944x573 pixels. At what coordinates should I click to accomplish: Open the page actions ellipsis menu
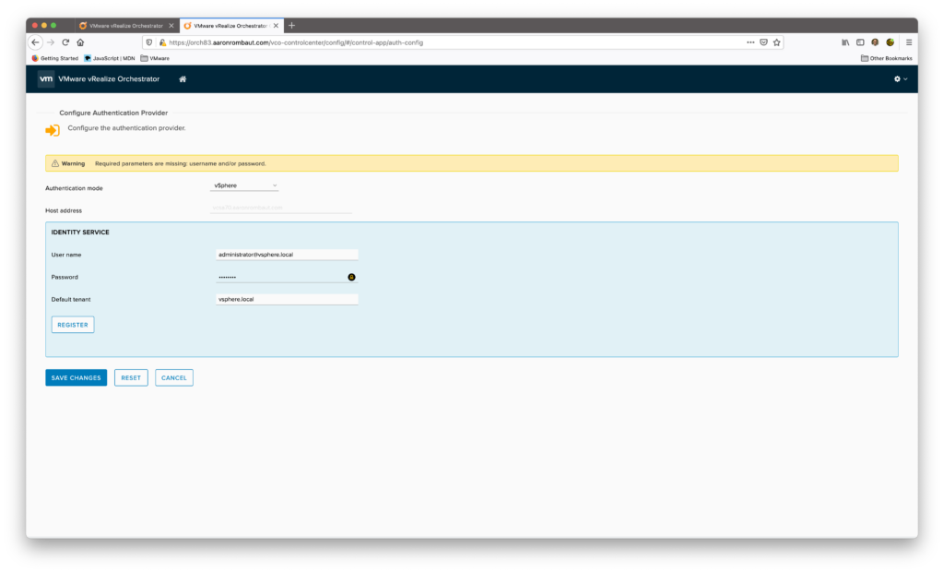750,42
